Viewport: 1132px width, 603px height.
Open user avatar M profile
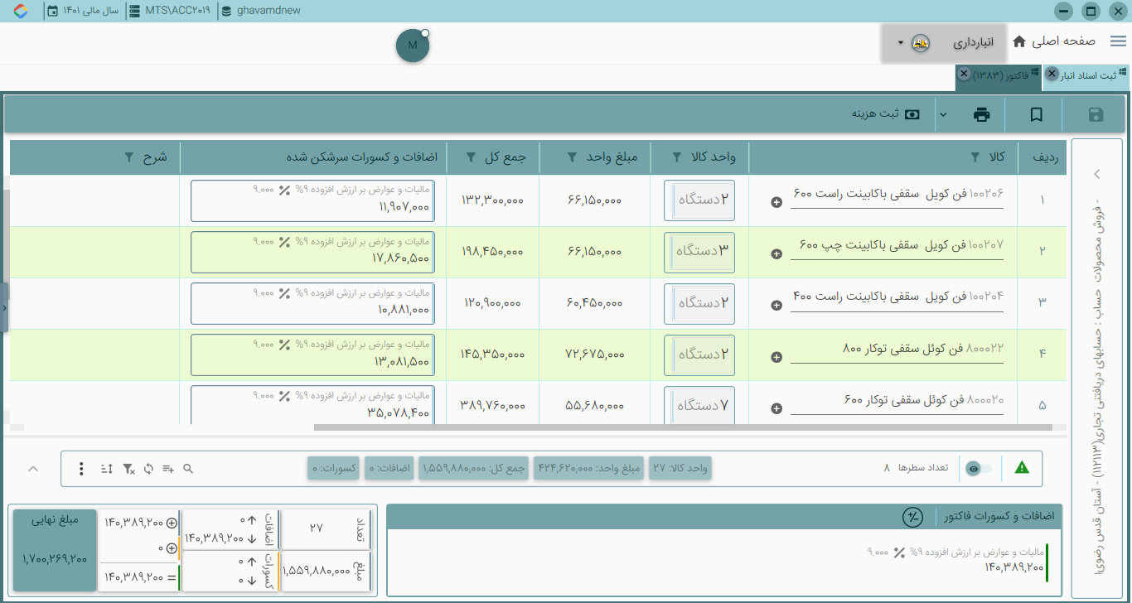click(x=413, y=45)
